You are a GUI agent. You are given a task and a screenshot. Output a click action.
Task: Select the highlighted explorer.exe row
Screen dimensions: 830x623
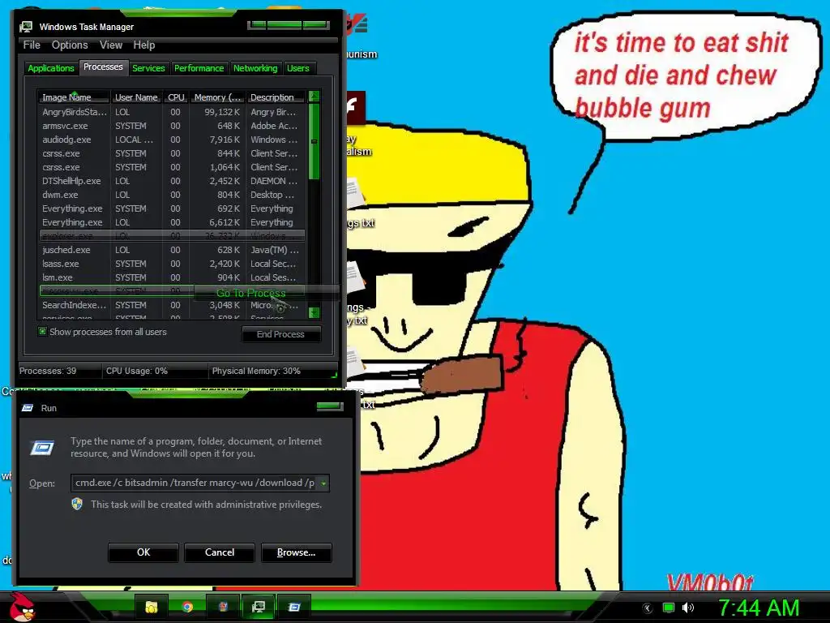(172, 236)
